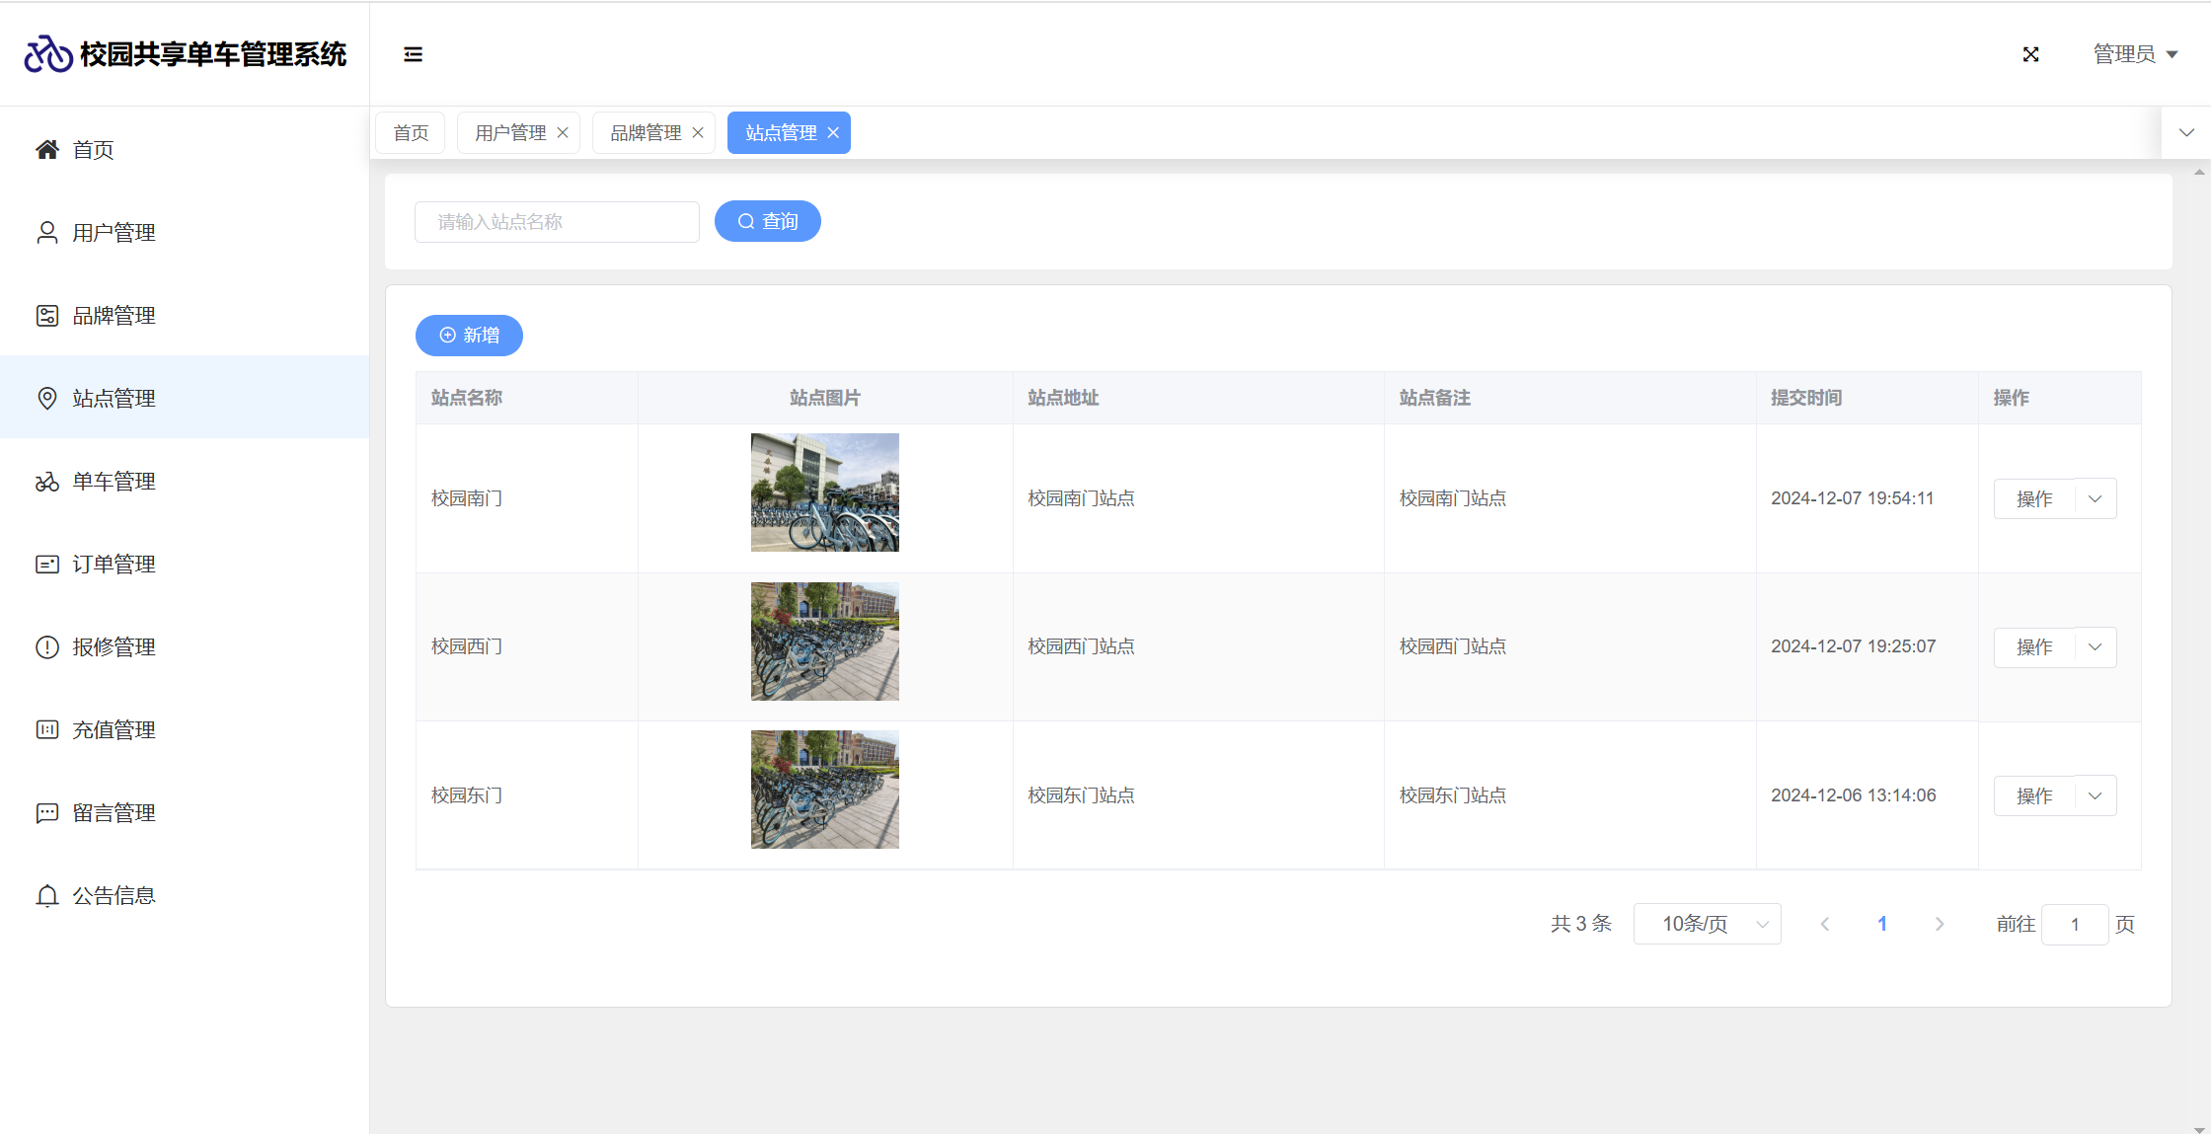The height and width of the screenshot is (1134, 2211).
Task: Open the 10条/页 page size dropdown
Action: [1707, 924]
